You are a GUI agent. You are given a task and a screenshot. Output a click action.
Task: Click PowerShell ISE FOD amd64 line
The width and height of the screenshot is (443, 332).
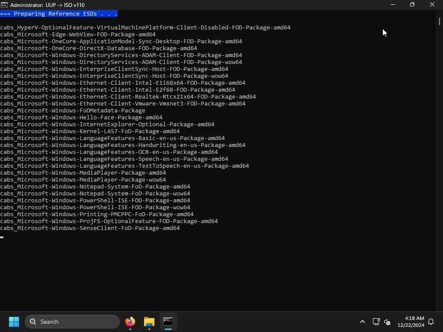tap(95, 201)
